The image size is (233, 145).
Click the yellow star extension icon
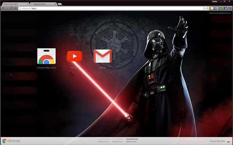pos(212,8)
